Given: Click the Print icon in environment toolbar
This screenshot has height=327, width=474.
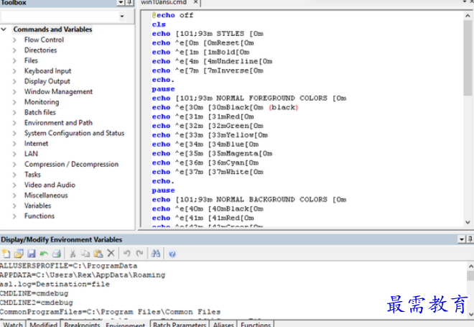Looking at the screenshot, I should coord(57,254).
